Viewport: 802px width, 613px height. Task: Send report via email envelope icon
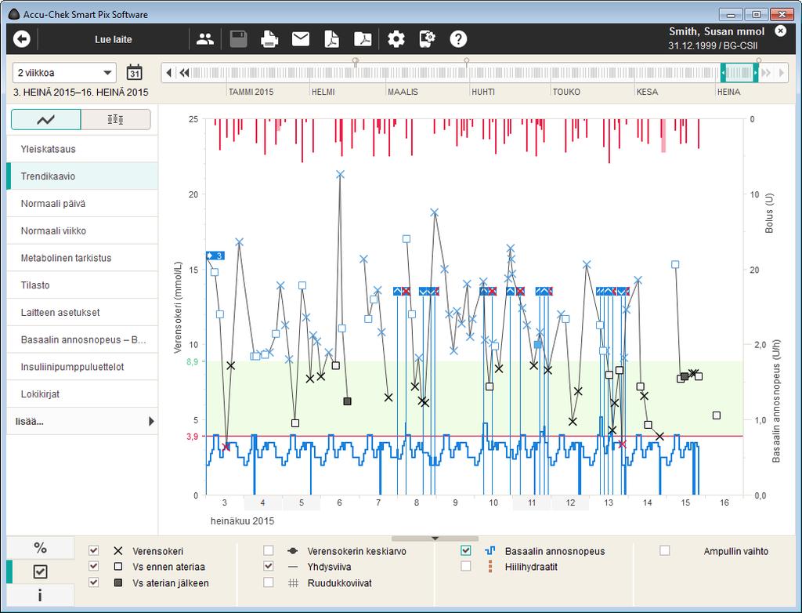[301, 39]
